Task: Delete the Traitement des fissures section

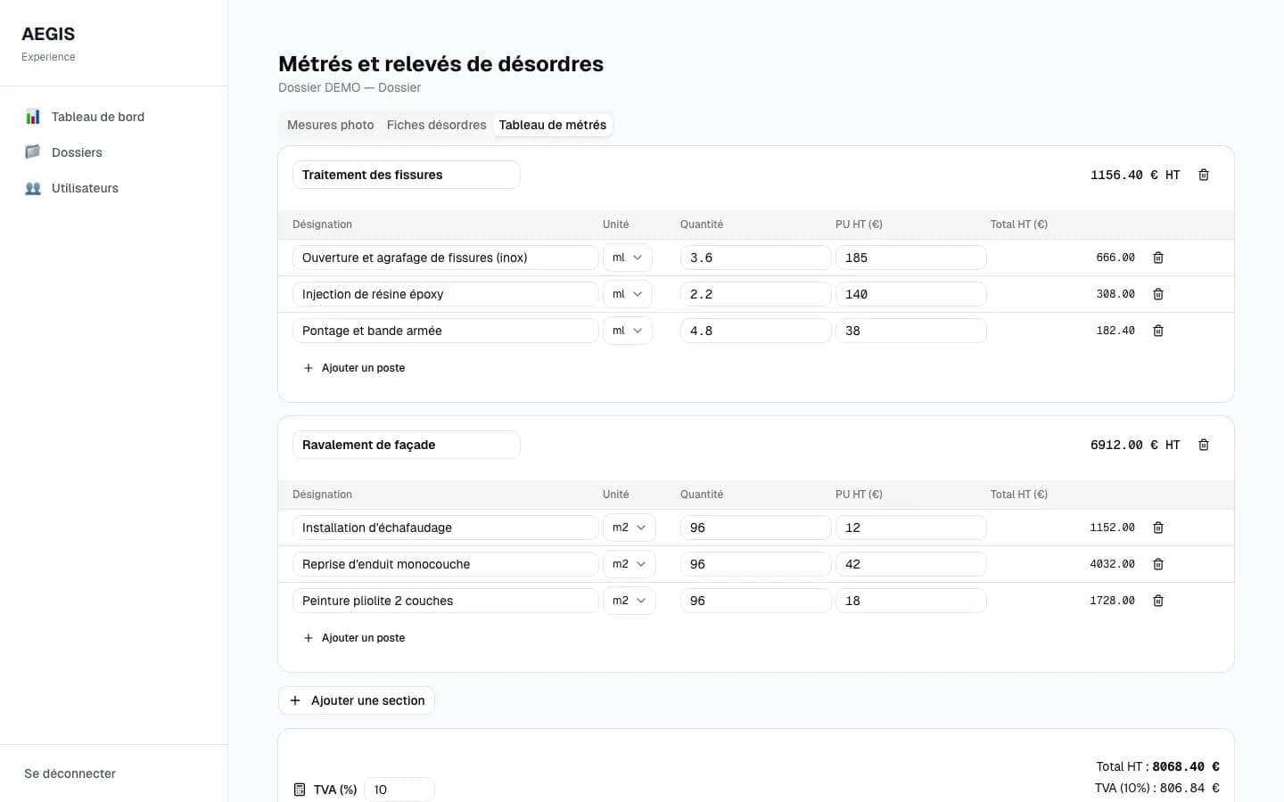Action: pyautogui.click(x=1204, y=175)
